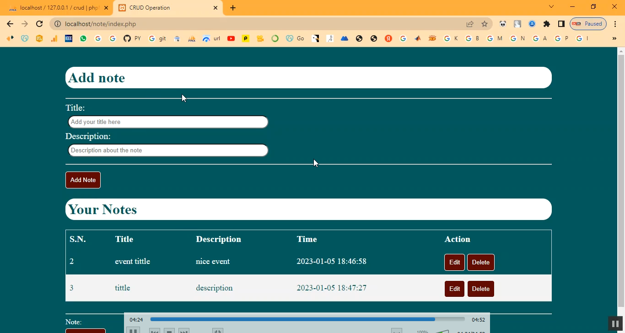Click the 'nice event' description cell
Viewport: 625px width, 333px height.
[213, 261]
